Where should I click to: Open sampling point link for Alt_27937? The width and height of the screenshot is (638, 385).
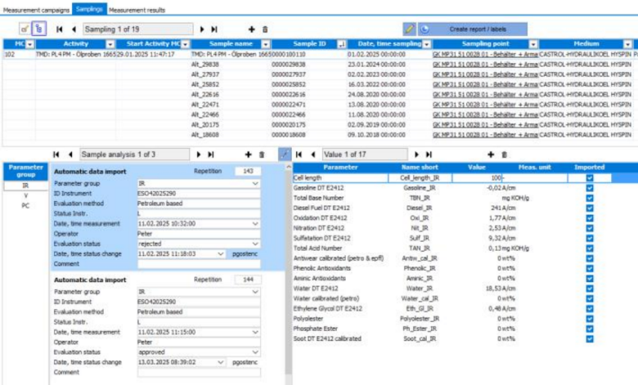tap(485, 74)
